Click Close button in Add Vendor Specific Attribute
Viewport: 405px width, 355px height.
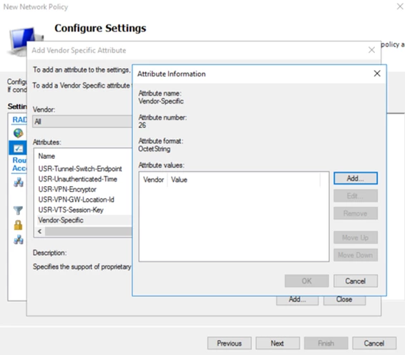[344, 300]
